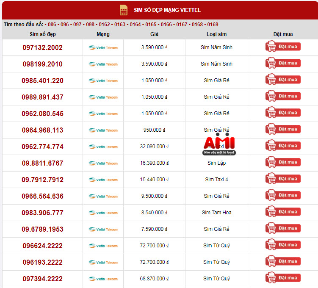Image resolution: width=318 pixels, height=288 pixels.
Task: Click the price 950.000 đ
Action: coord(154,130)
